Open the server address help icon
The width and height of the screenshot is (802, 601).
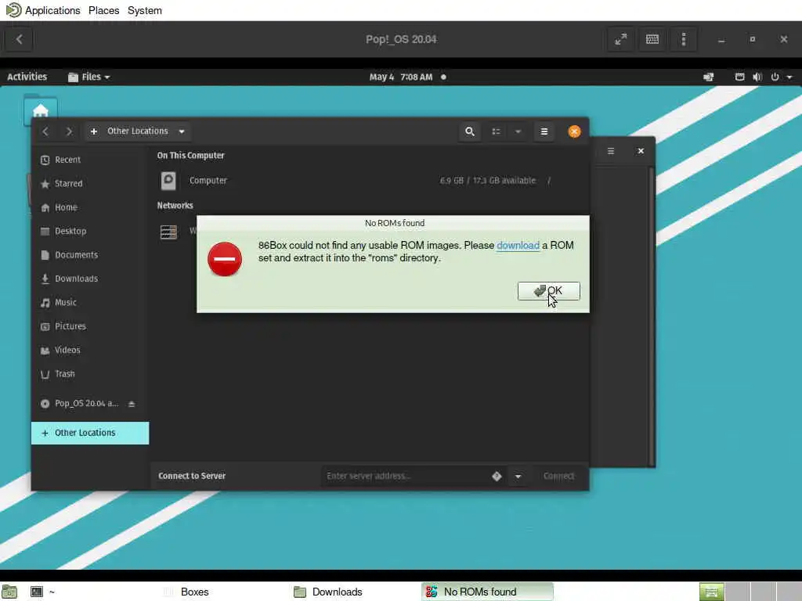click(497, 476)
